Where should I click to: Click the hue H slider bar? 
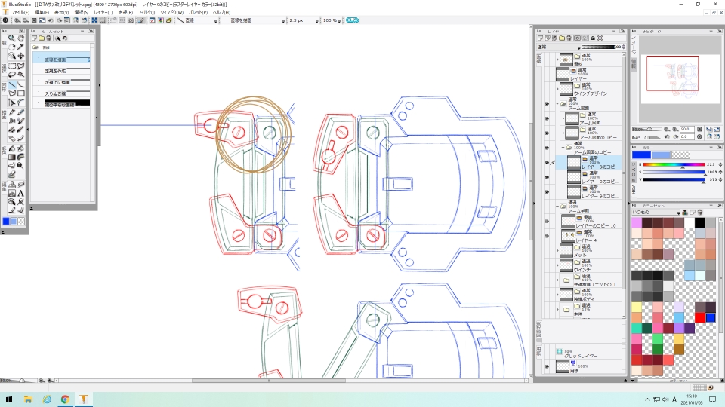[674, 164]
